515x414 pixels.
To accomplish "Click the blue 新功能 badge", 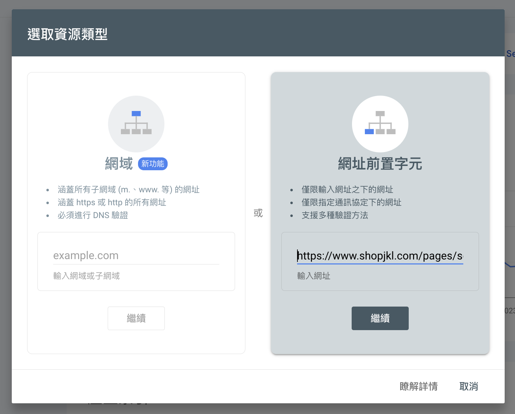I will point(153,164).
